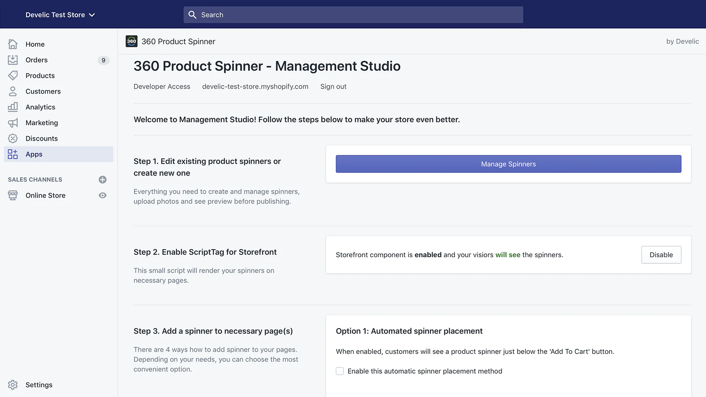Screen dimensions: 706x397
Task: Click the 360 Product Spinner app title
Action: (x=178, y=41)
